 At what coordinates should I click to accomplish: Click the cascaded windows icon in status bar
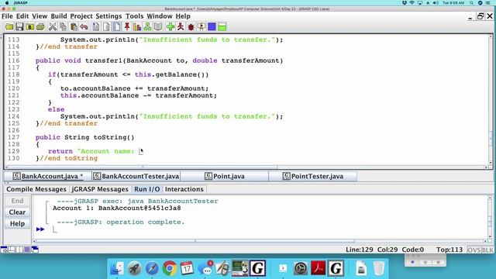tap(35, 250)
